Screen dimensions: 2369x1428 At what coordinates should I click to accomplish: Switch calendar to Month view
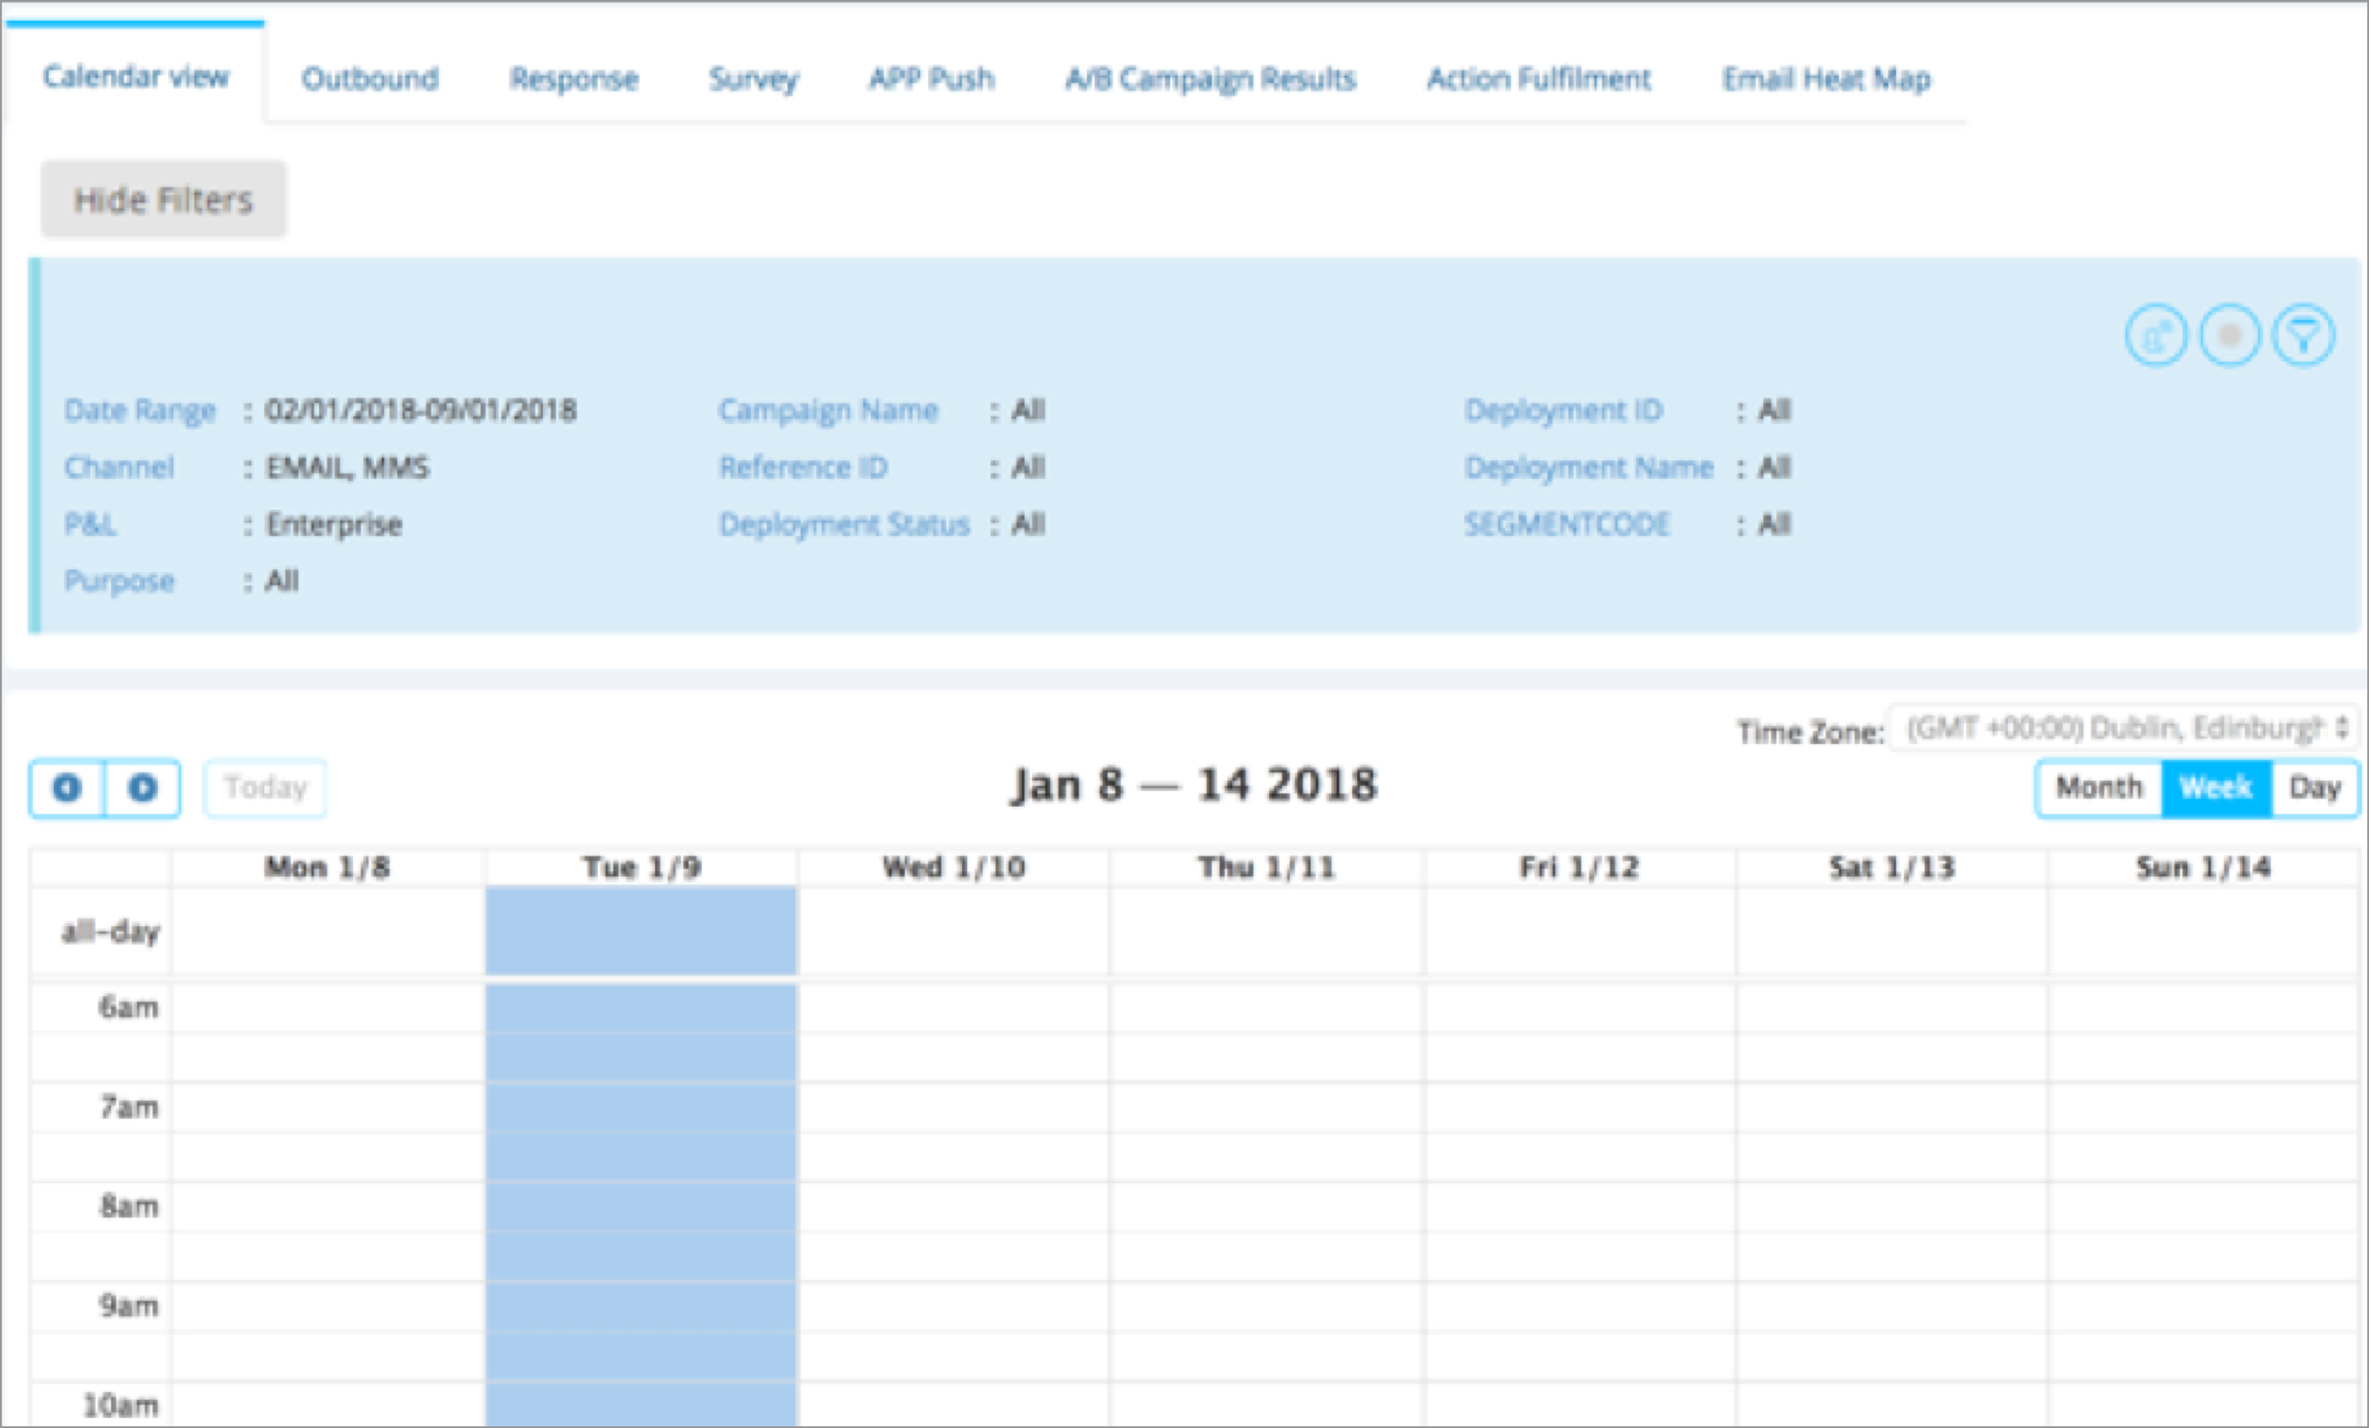click(x=2100, y=788)
